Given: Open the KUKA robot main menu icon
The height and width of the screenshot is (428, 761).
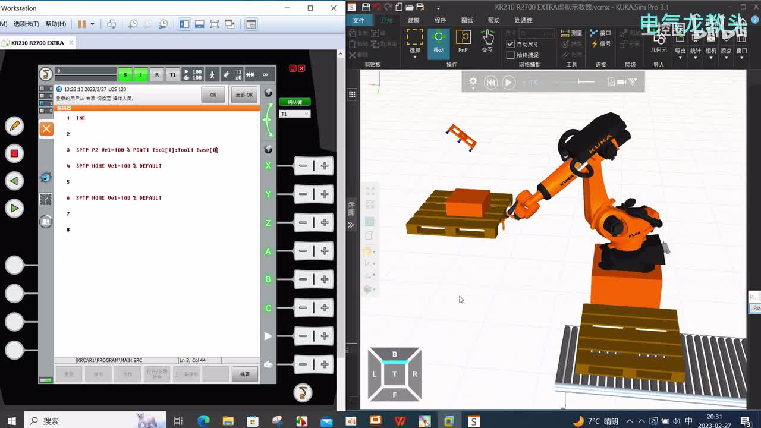Looking at the screenshot, I should click(x=46, y=74).
